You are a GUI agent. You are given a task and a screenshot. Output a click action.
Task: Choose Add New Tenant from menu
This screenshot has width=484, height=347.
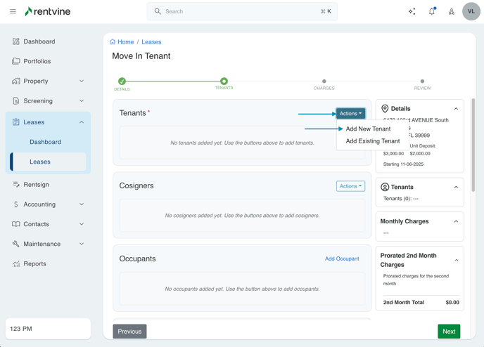(x=368, y=129)
